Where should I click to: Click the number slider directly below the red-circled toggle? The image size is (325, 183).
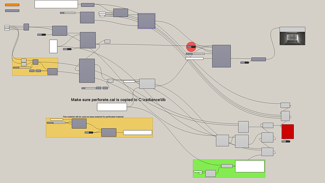[x=195, y=54]
